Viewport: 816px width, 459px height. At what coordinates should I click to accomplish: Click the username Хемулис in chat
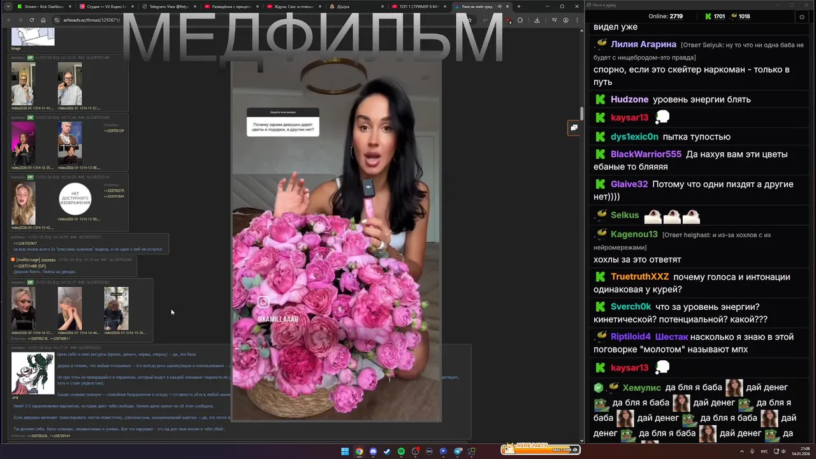(642, 388)
